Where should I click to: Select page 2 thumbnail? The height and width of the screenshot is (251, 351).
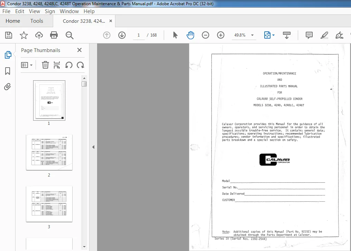[49, 152]
